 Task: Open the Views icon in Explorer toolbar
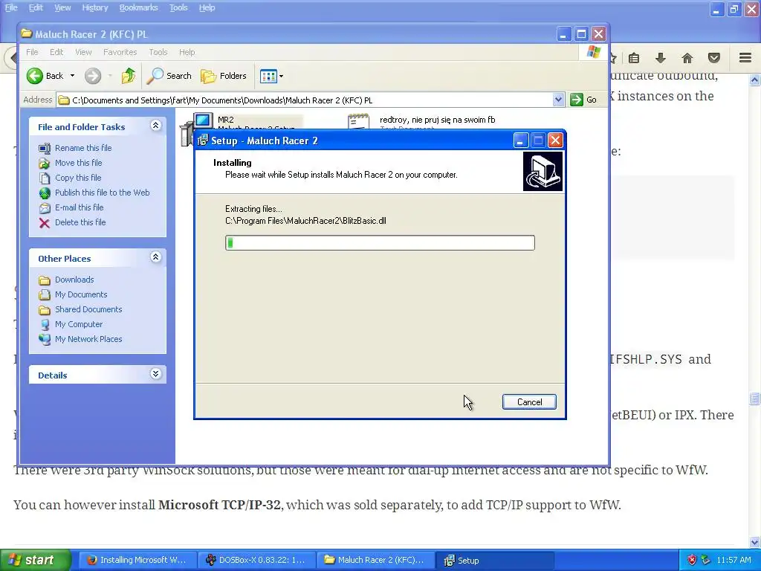(x=268, y=76)
